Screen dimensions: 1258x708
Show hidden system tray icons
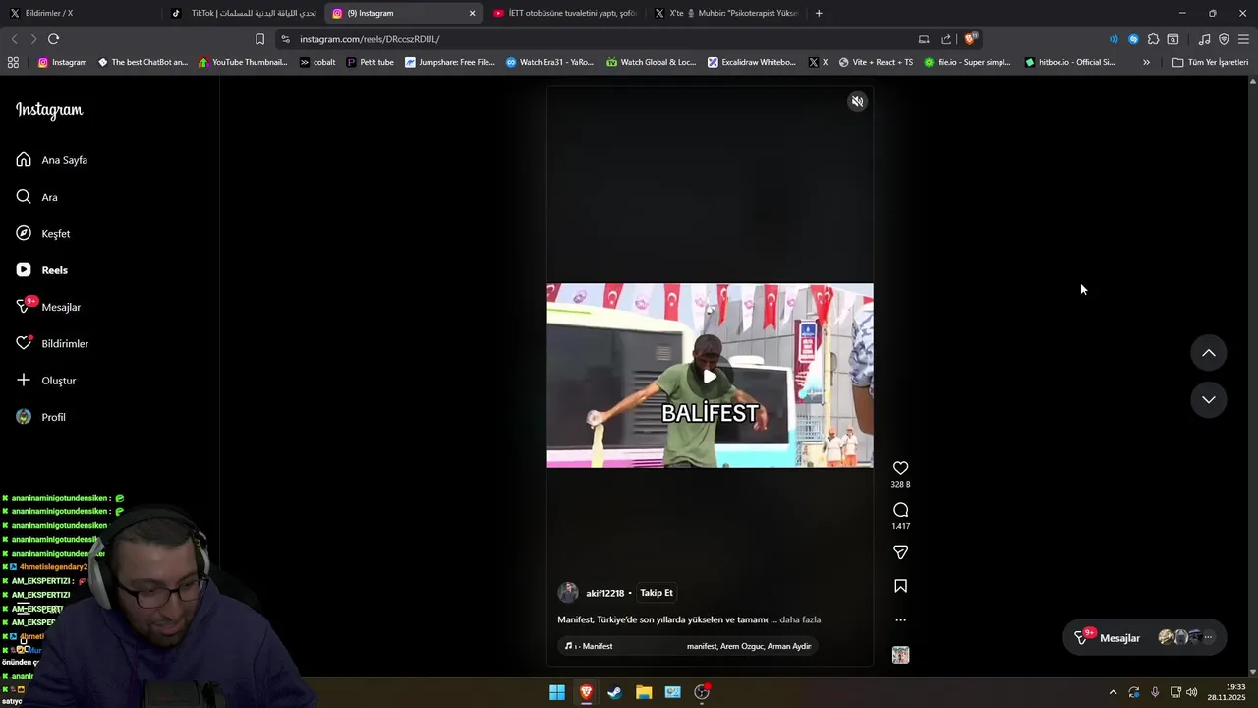(1113, 692)
